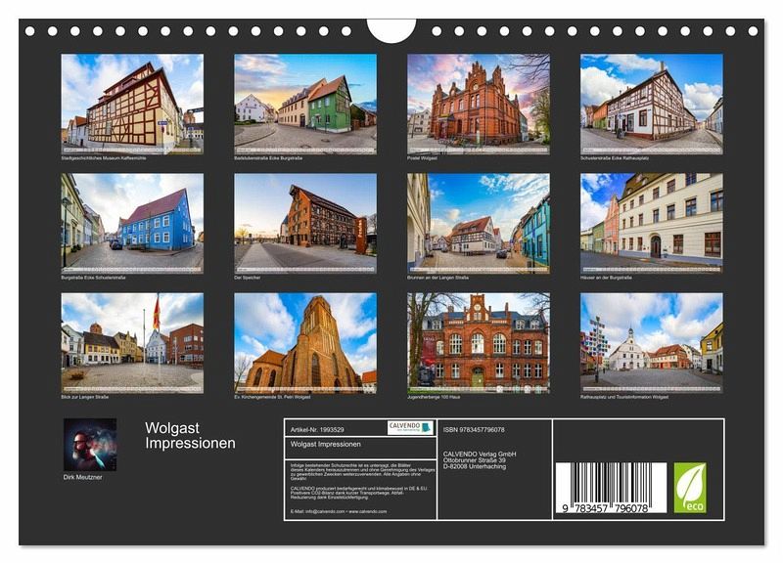Open the Schusterstraße Ecke Rathausplatz photo
783x564 pixels.
(652, 104)
